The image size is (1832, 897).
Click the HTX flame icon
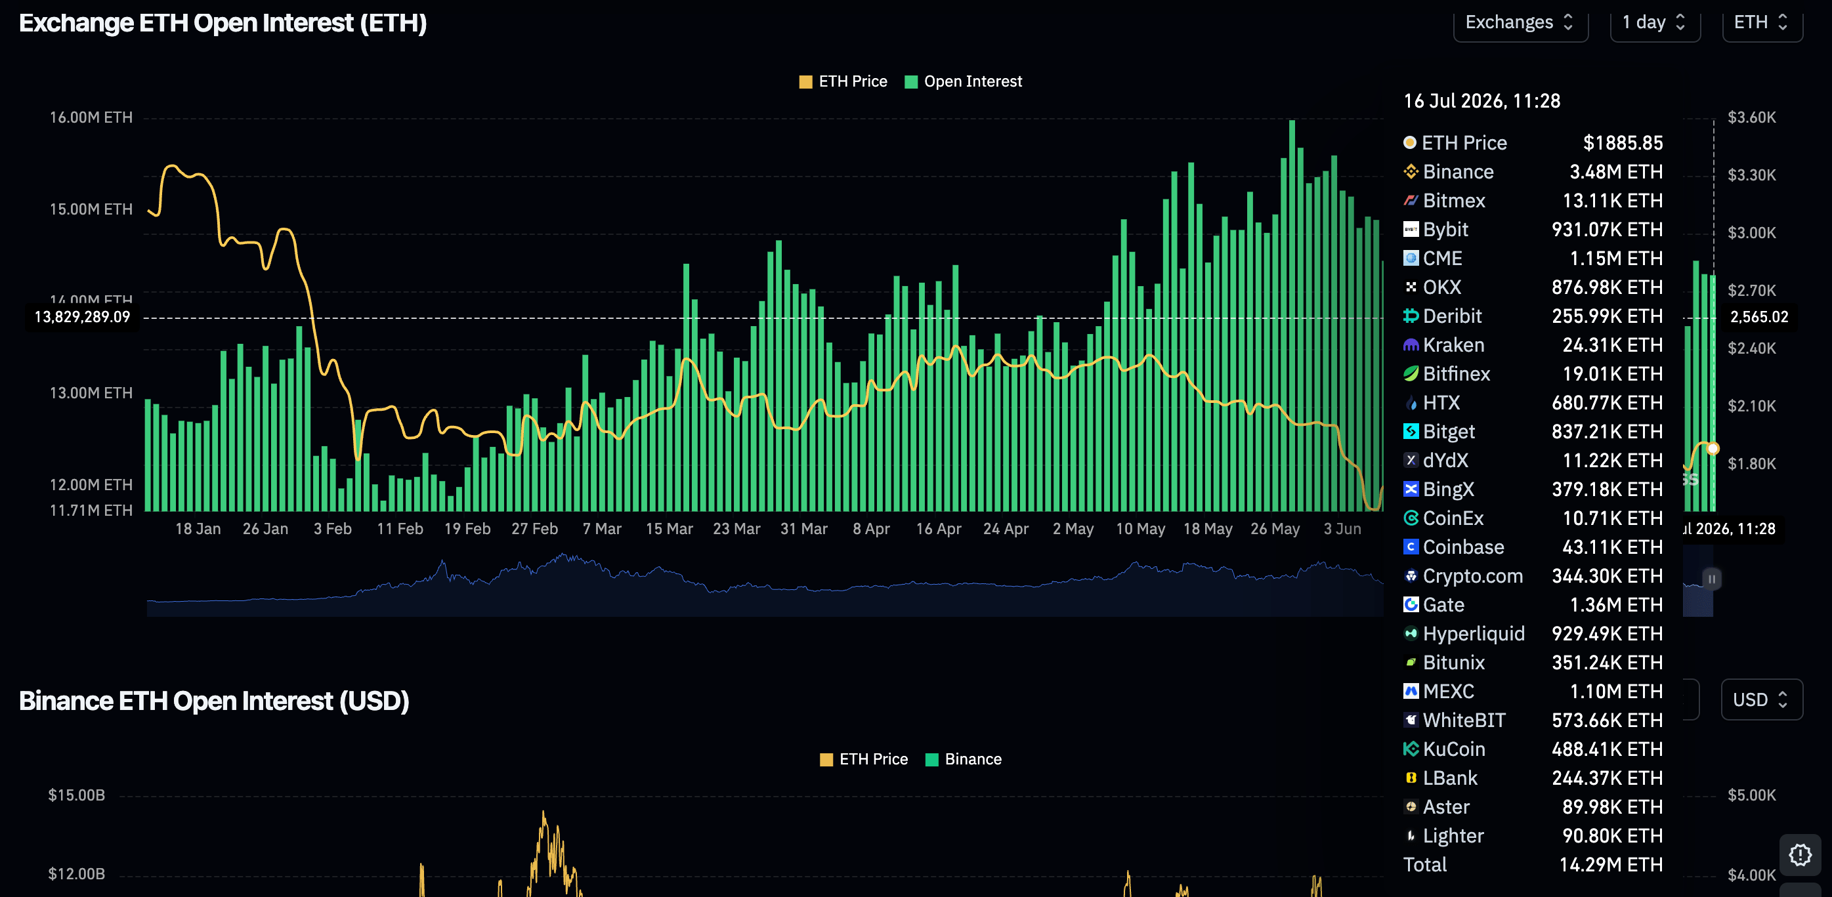[x=1411, y=403]
